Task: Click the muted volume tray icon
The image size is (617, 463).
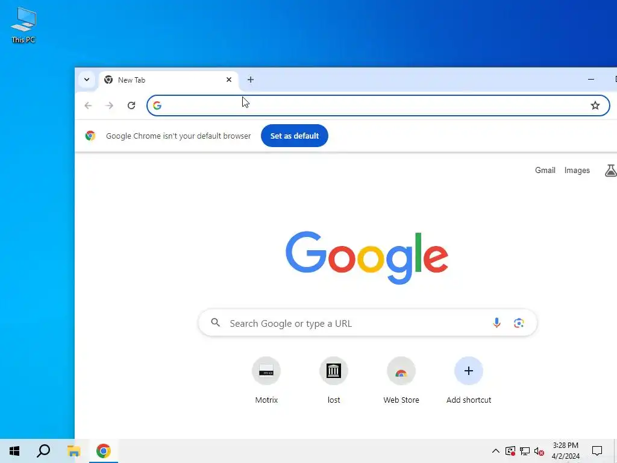Action: (539, 451)
